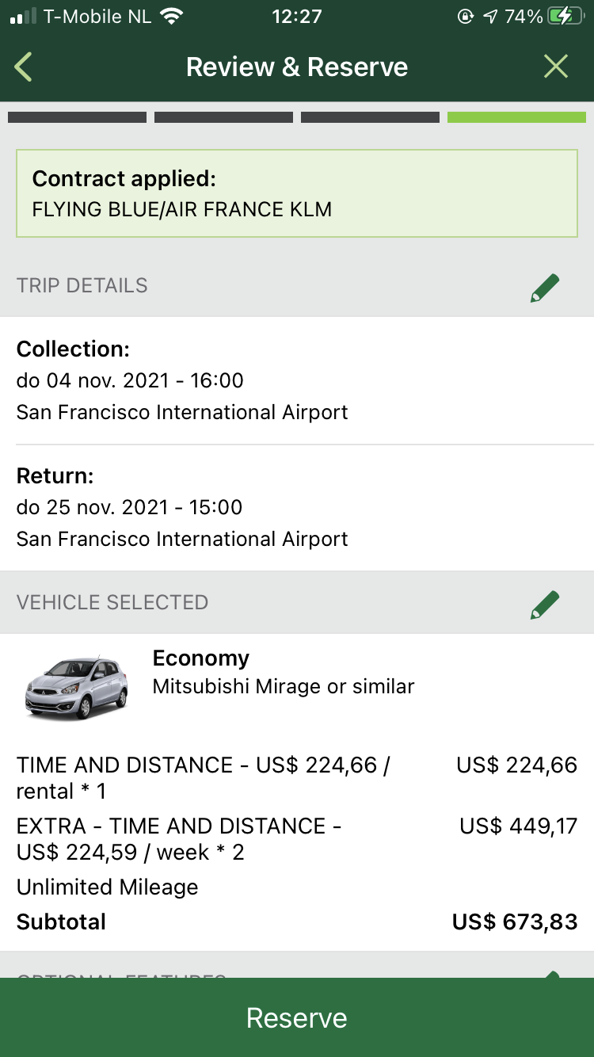Edit selected vehicle with pencil icon

[x=545, y=604]
